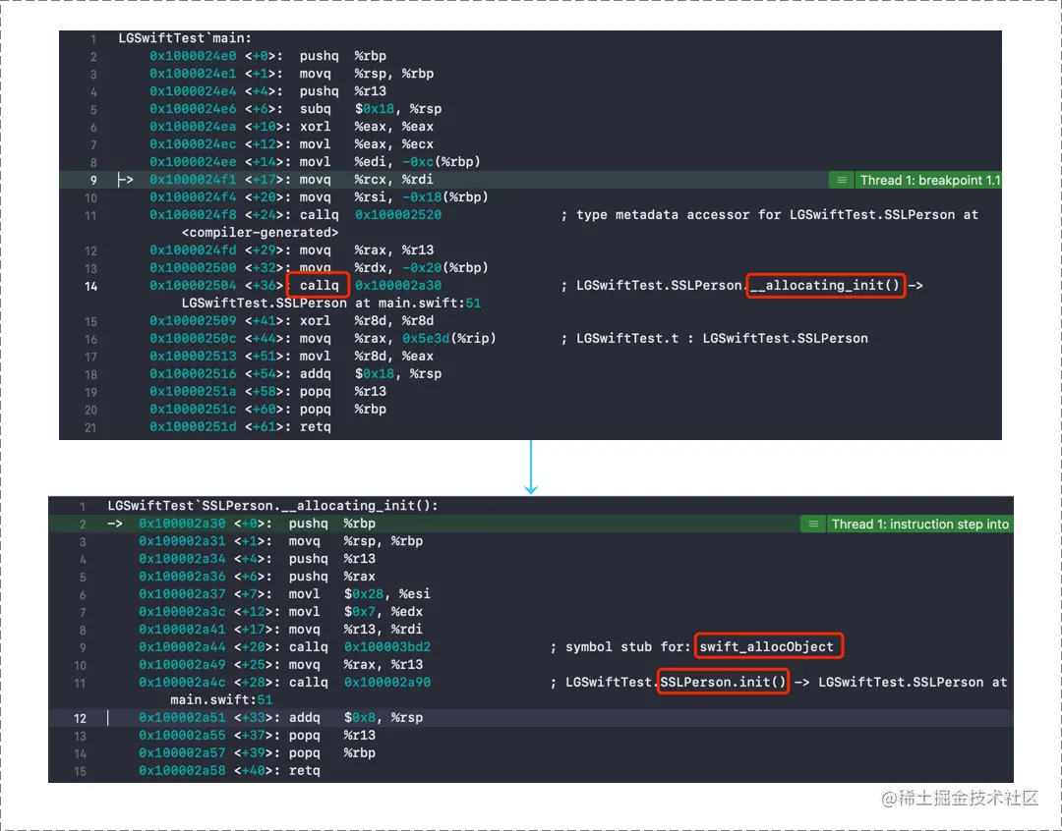Click gutter line number 21 in main panel
This screenshot has width=1062, height=831.
tap(90, 427)
